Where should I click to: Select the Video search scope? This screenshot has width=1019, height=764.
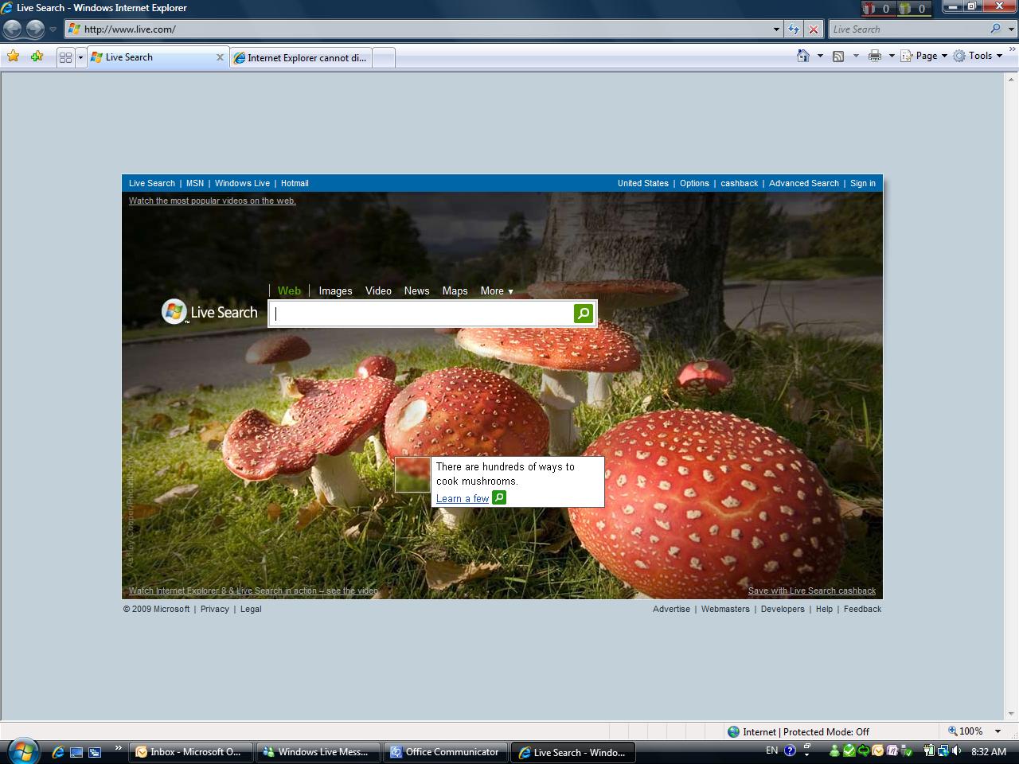pyautogui.click(x=378, y=290)
